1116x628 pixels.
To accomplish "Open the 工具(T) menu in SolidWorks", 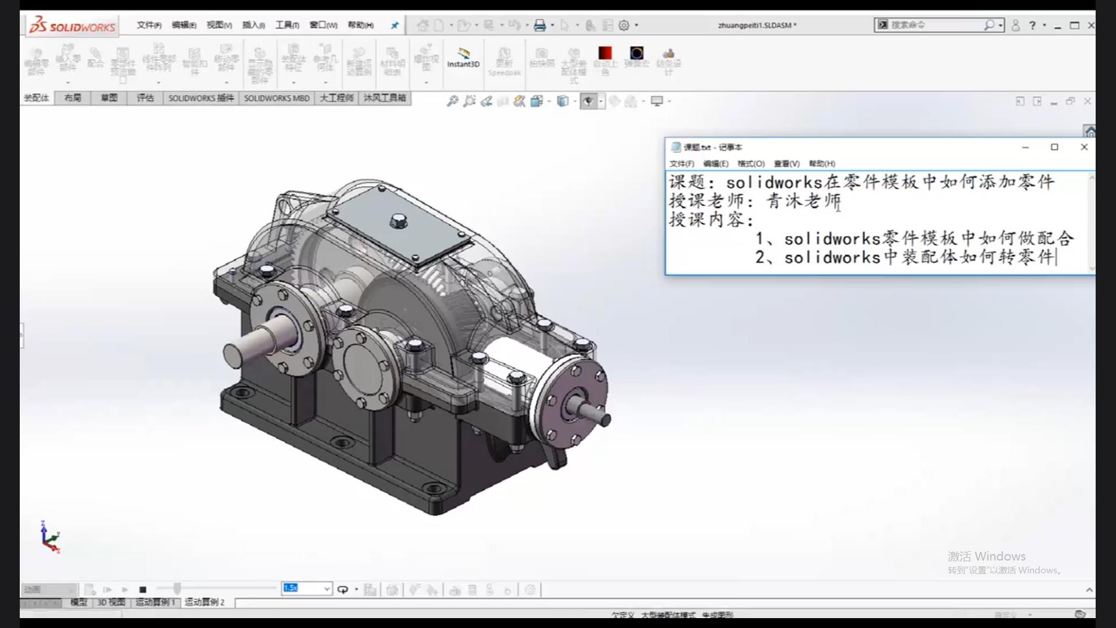I will click(287, 25).
